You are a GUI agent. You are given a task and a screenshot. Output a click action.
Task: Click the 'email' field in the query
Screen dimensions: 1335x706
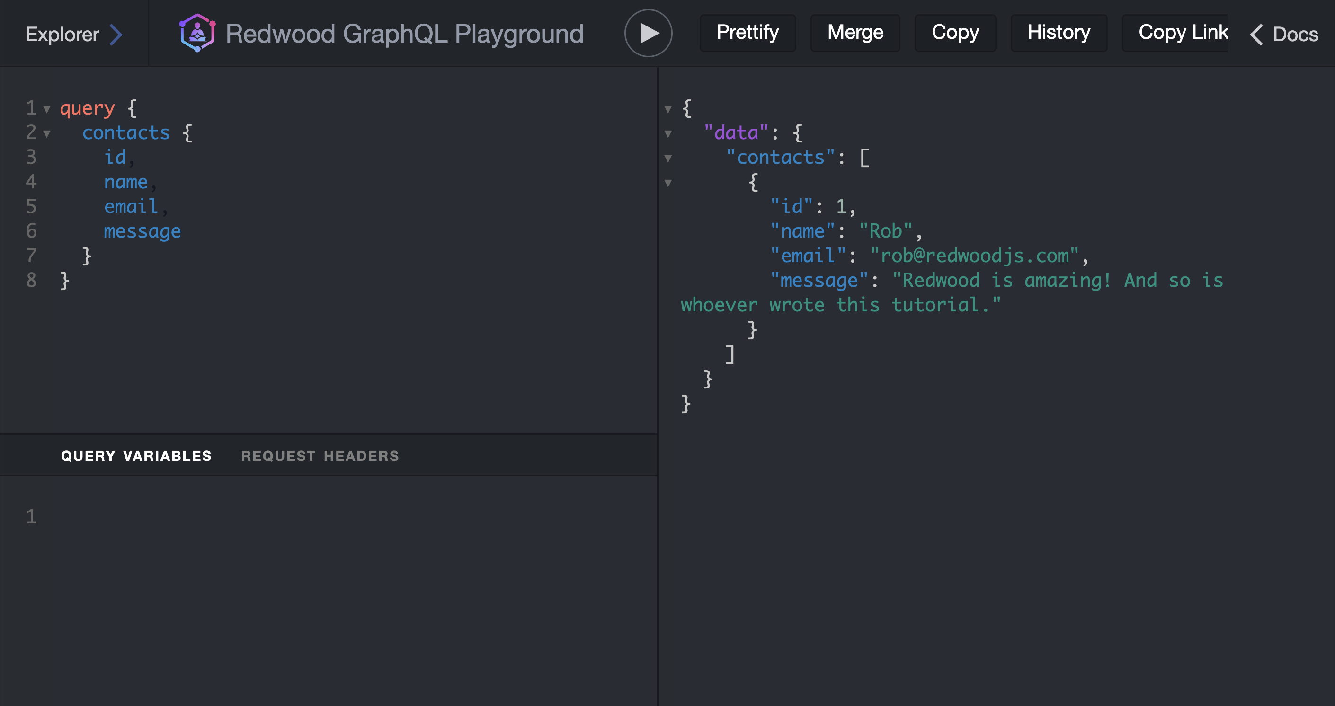pos(131,207)
